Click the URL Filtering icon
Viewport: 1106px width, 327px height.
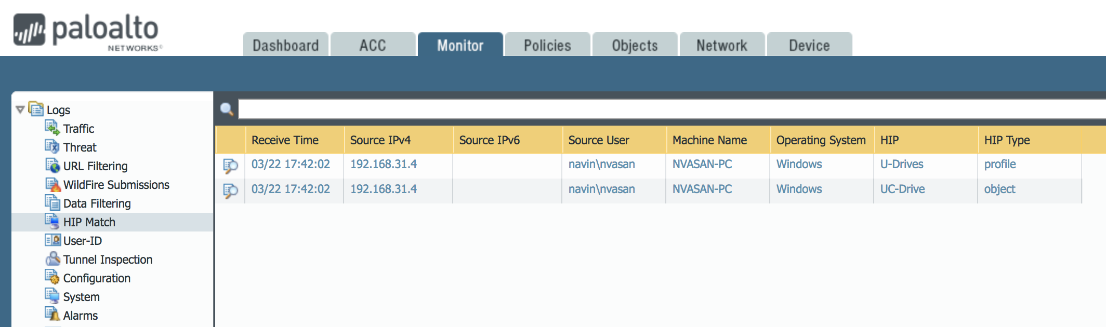(52, 166)
